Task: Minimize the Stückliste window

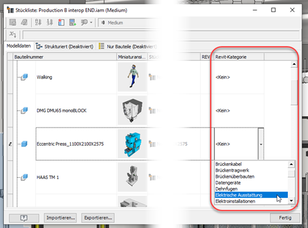Action: coord(255,10)
